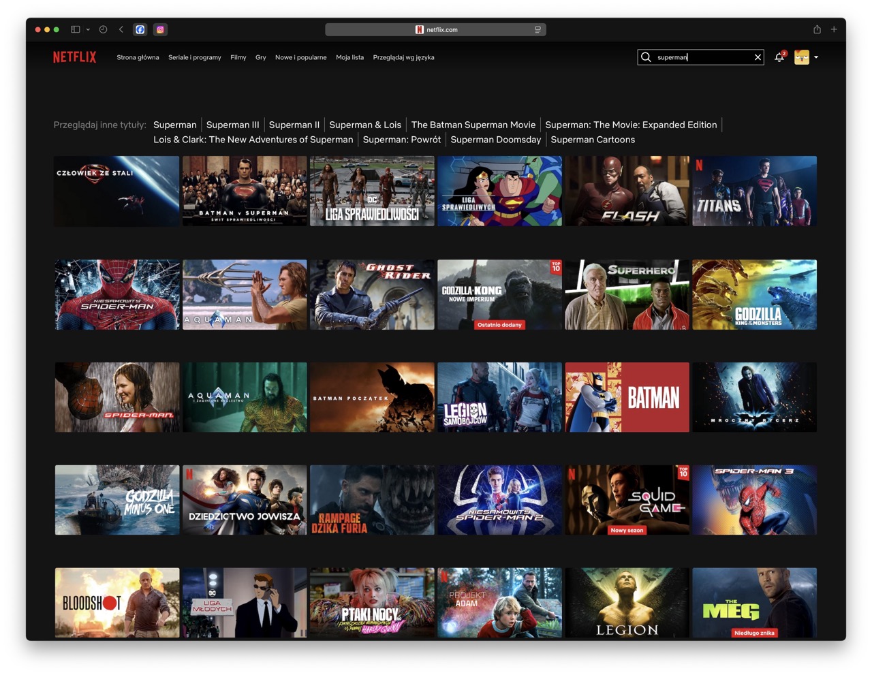This screenshot has height=675, width=872.
Task: Open the sidebar options chevron
Action: 88,29
